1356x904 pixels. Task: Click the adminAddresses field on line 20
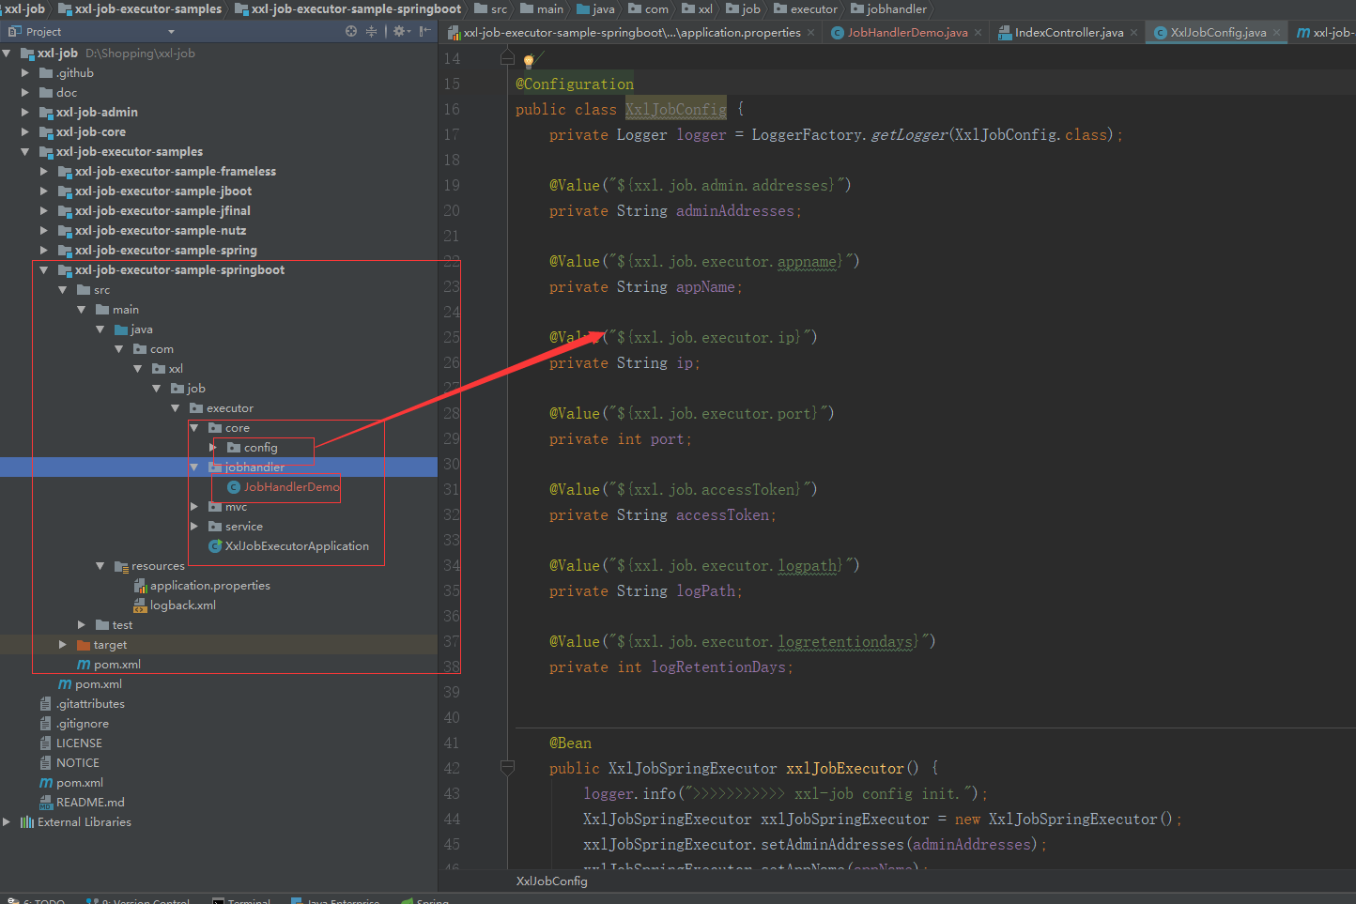pyautogui.click(x=735, y=211)
